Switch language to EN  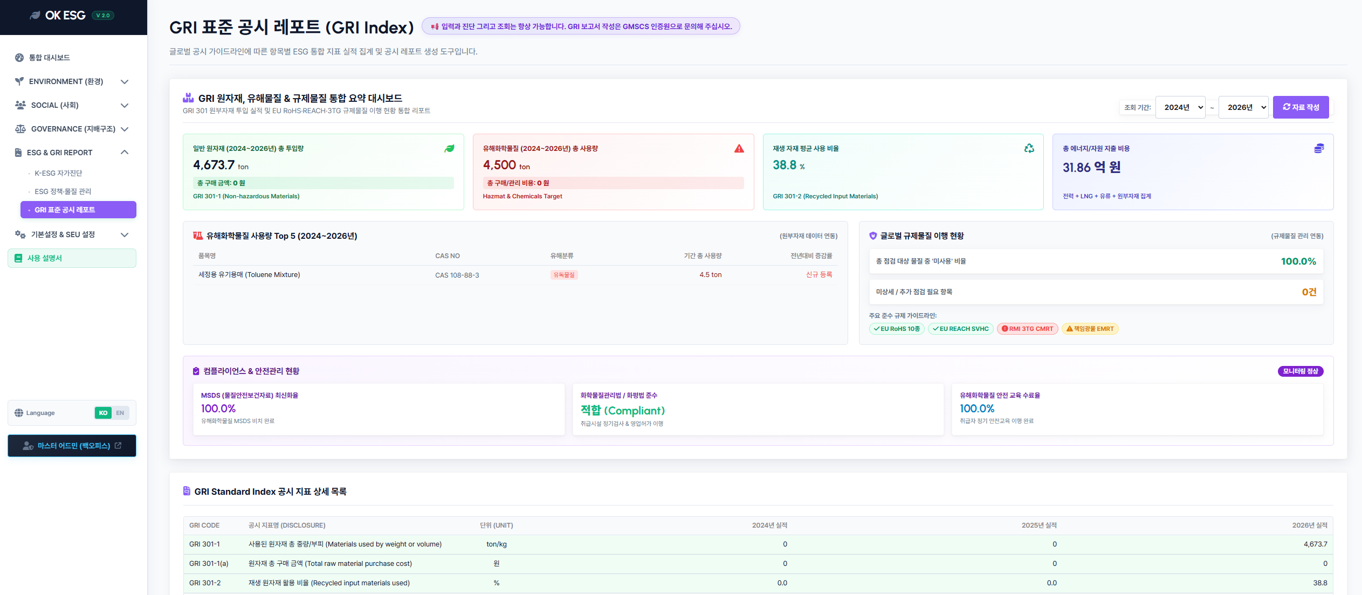point(120,413)
